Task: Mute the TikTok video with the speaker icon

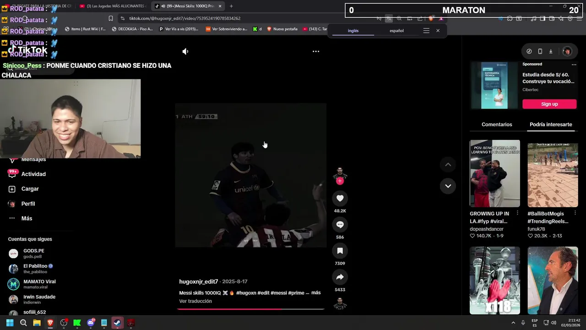Action: click(185, 51)
